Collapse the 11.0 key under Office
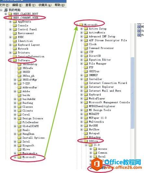Viewport: 144px width, 173px height. (86, 145)
